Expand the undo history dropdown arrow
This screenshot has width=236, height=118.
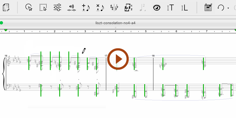point(228,8)
